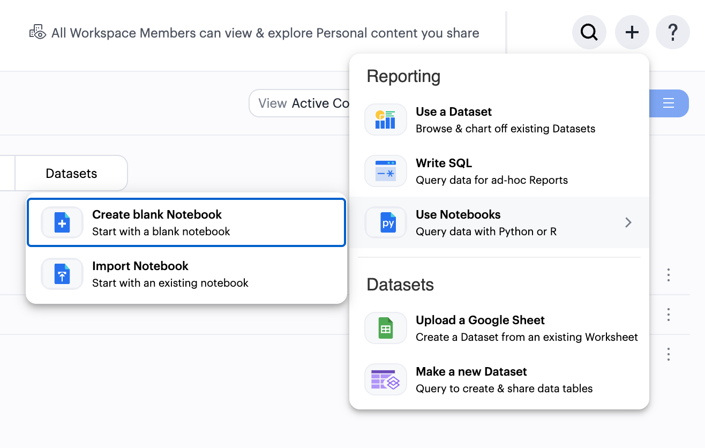Click the purple Make a new Dataset icon
This screenshot has width=705, height=448.
pos(385,379)
